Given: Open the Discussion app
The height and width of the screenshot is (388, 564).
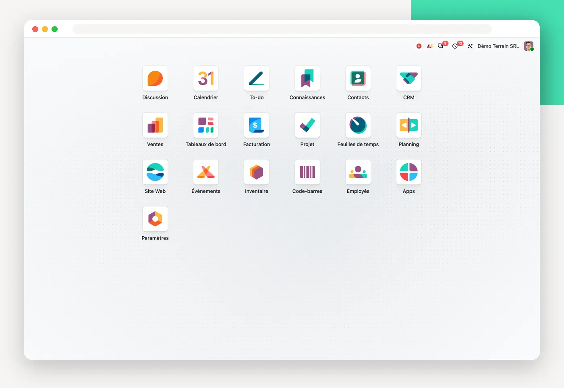Looking at the screenshot, I should [155, 78].
